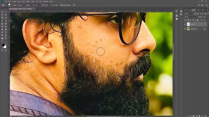Open the Filter menu
Viewport: 209px width, 117px height.
33,1
